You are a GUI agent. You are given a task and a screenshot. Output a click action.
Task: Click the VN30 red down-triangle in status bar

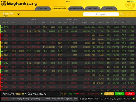coord(77,94)
